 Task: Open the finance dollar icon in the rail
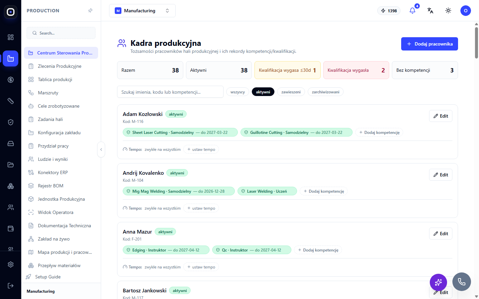pyautogui.click(x=11, y=80)
